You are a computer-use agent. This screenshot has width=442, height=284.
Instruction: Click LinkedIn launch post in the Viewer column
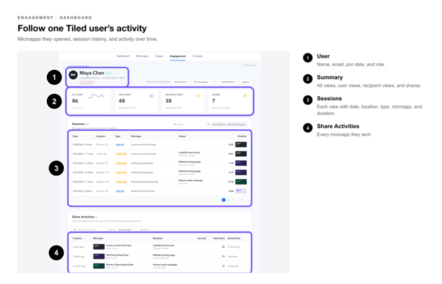click(x=189, y=153)
